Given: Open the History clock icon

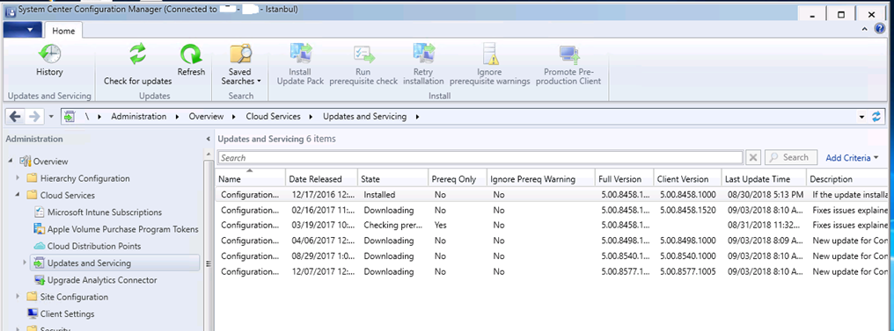Looking at the screenshot, I should coord(49,54).
